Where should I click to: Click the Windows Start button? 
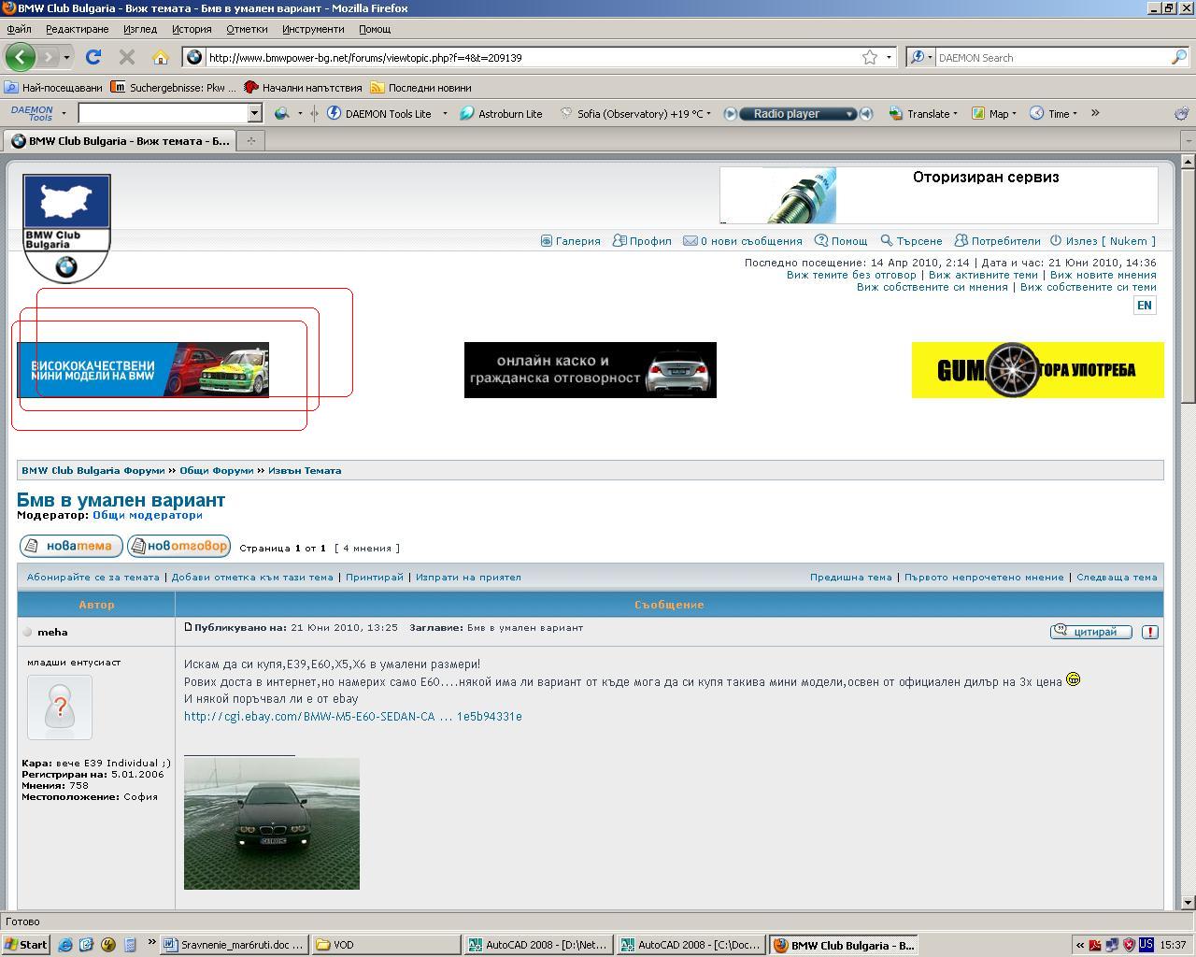click(x=25, y=945)
